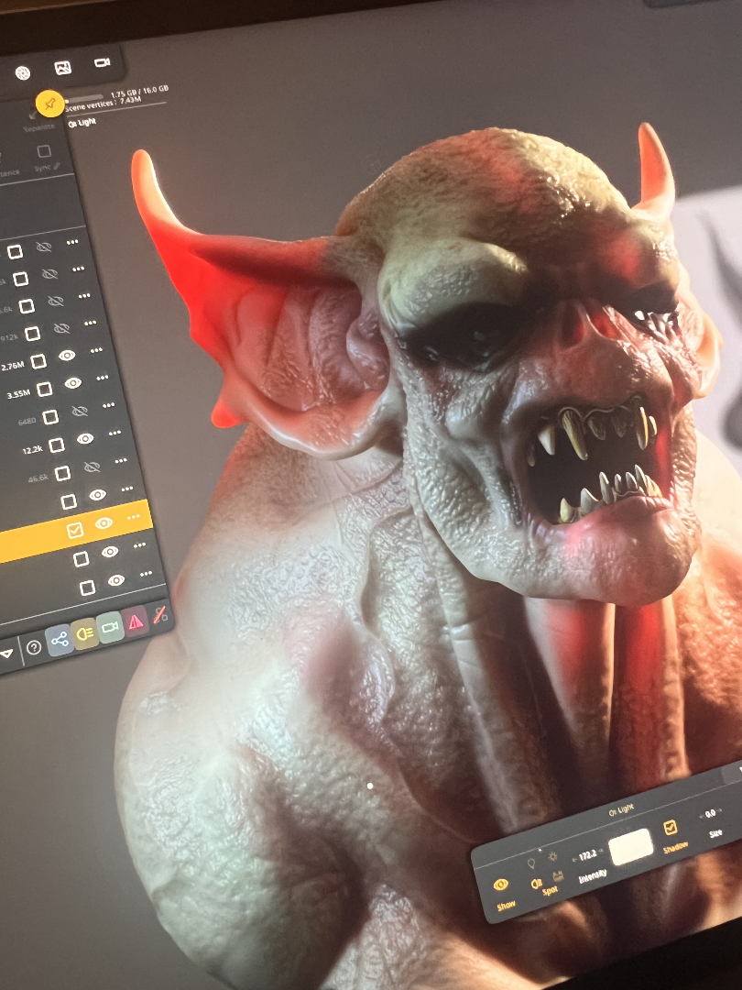Hide the 12.2k object

(x=85, y=439)
